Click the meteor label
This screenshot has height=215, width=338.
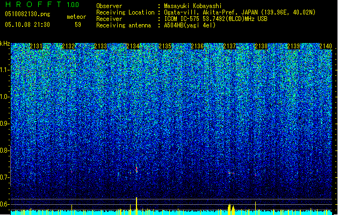pos(76,17)
